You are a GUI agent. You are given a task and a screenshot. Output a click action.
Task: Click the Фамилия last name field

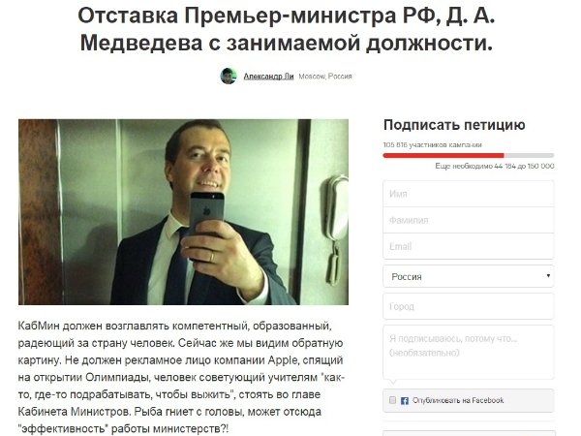[469, 220]
